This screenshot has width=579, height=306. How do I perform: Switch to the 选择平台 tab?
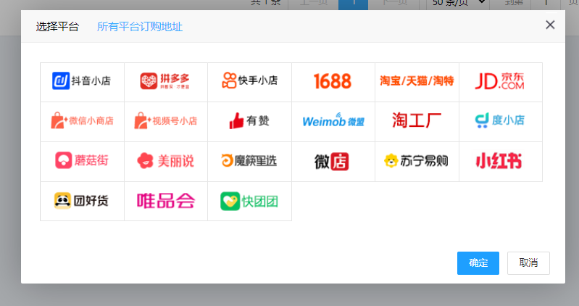(58, 27)
